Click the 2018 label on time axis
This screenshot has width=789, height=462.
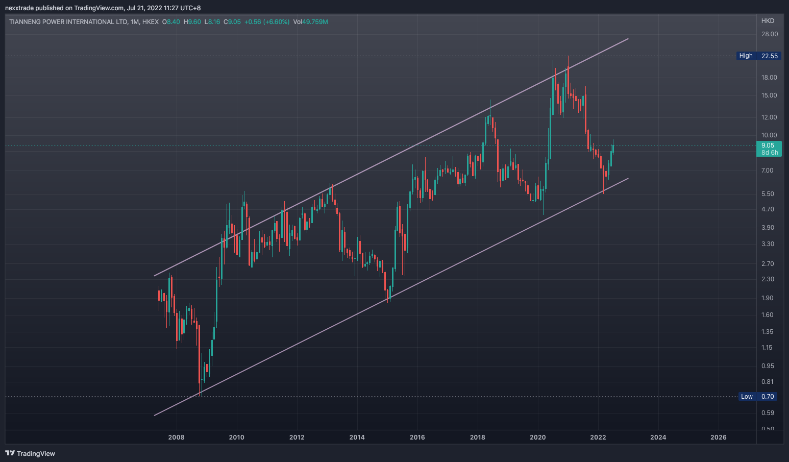click(x=478, y=437)
